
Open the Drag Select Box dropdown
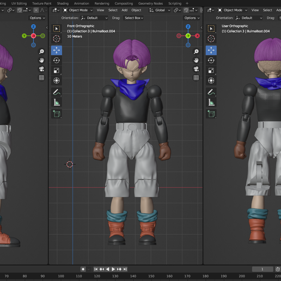pos(133,18)
